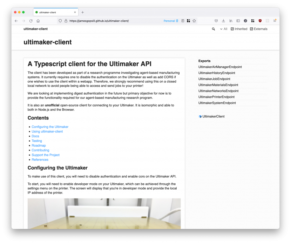Click the Contents heading

[x=38, y=118]
